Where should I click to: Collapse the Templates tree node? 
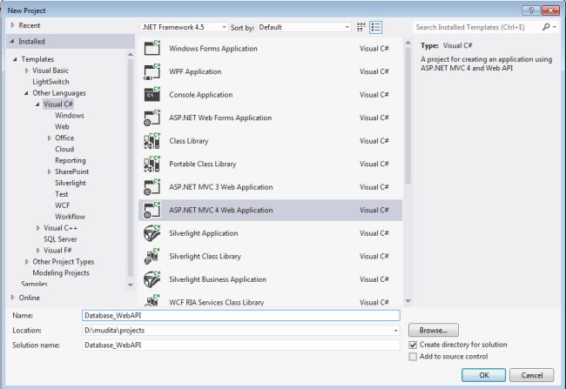pyautogui.click(x=15, y=59)
